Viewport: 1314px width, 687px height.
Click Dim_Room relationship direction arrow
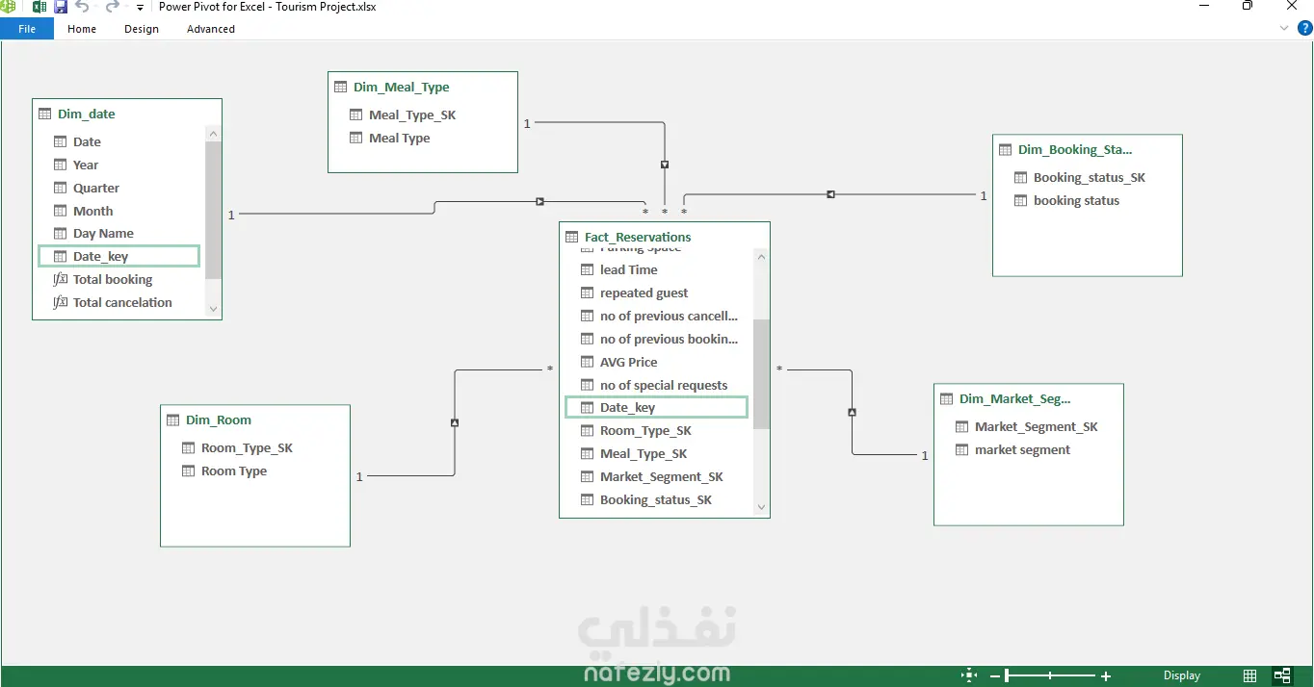[x=455, y=422]
